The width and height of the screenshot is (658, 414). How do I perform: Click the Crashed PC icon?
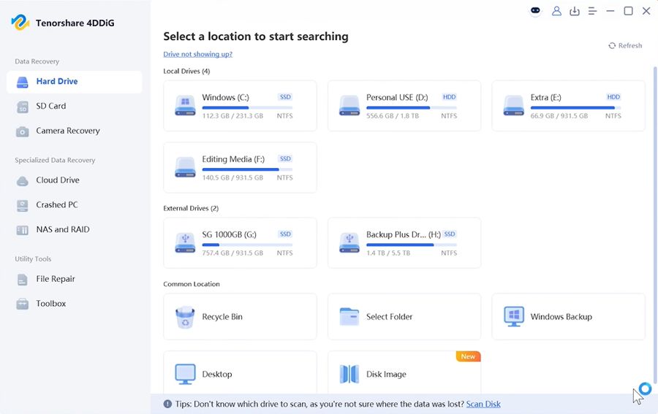click(x=22, y=206)
